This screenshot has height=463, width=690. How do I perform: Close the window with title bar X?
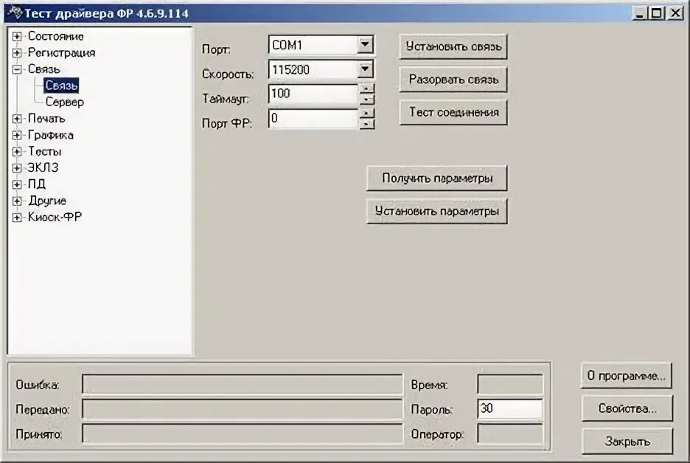675,13
